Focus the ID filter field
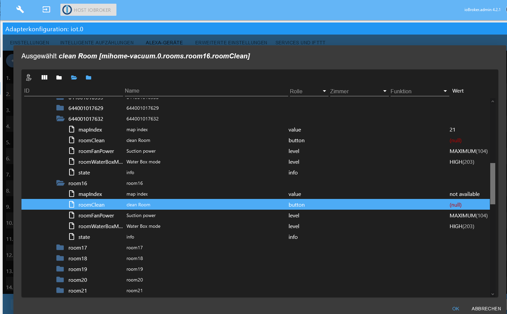Viewport: 507px width, 314px height. click(73, 91)
